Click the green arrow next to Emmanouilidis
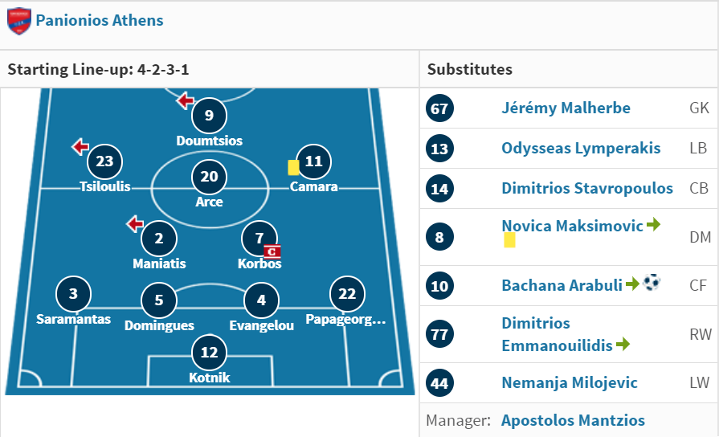Image resolution: width=719 pixels, height=437 pixels. 623,344
